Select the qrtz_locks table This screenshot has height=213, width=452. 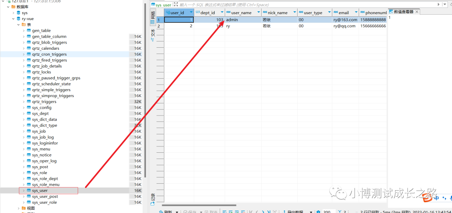click(41, 72)
